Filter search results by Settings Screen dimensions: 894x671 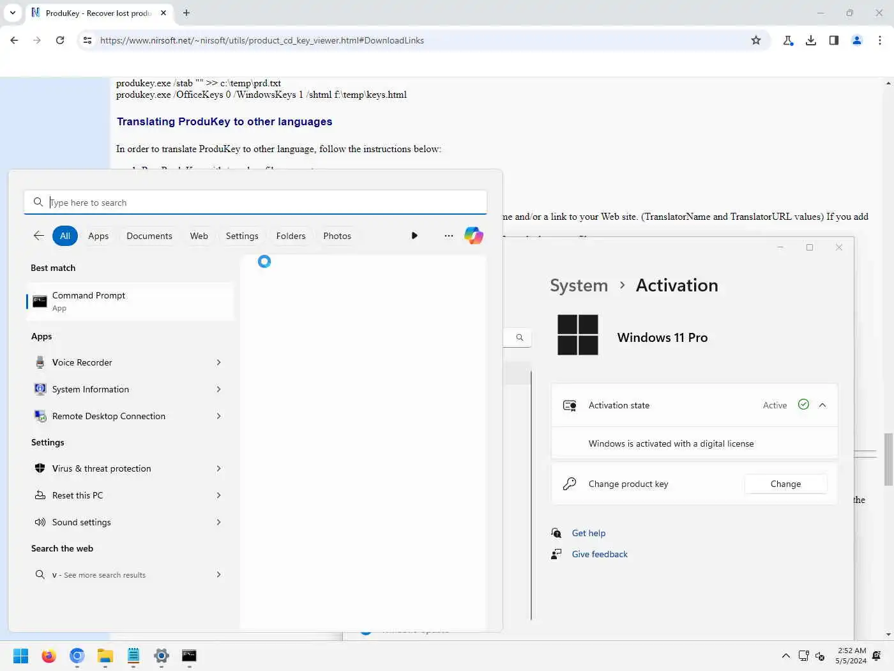tap(242, 236)
